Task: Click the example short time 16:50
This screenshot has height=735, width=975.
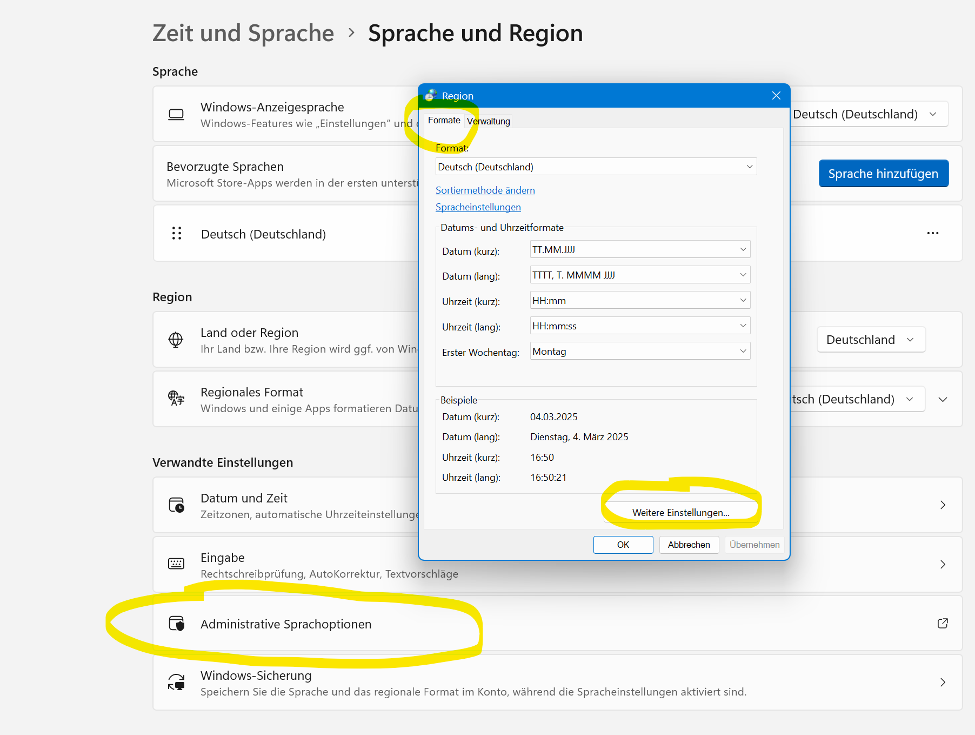Action: coord(542,458)
